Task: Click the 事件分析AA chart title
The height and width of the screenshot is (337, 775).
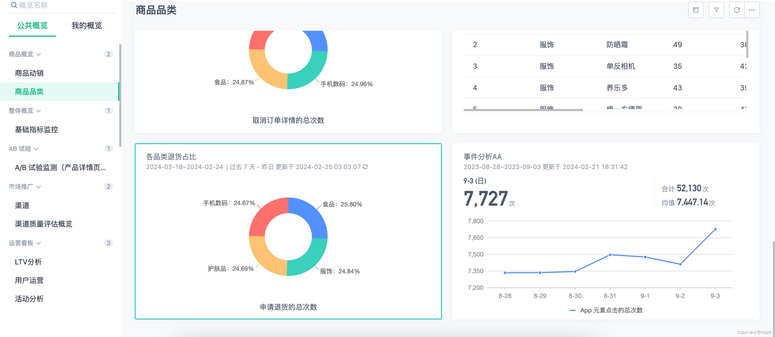Action: (x=483, y=157)
